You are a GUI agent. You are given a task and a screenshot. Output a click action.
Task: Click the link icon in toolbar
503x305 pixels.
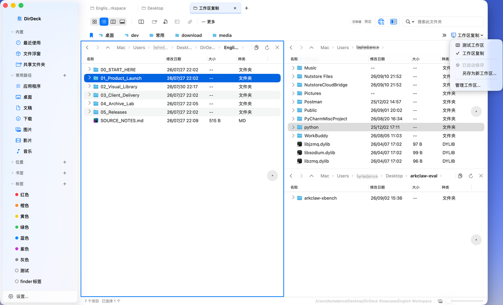190,21
